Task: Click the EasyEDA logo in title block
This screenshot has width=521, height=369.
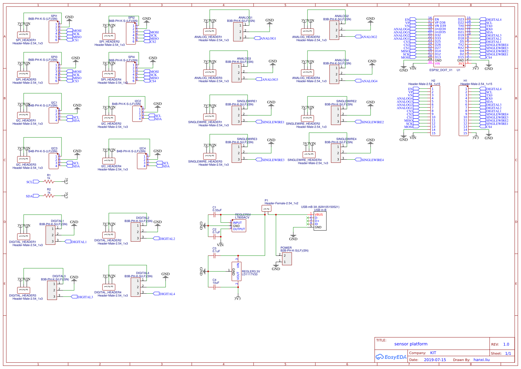Action: [391, 357]
